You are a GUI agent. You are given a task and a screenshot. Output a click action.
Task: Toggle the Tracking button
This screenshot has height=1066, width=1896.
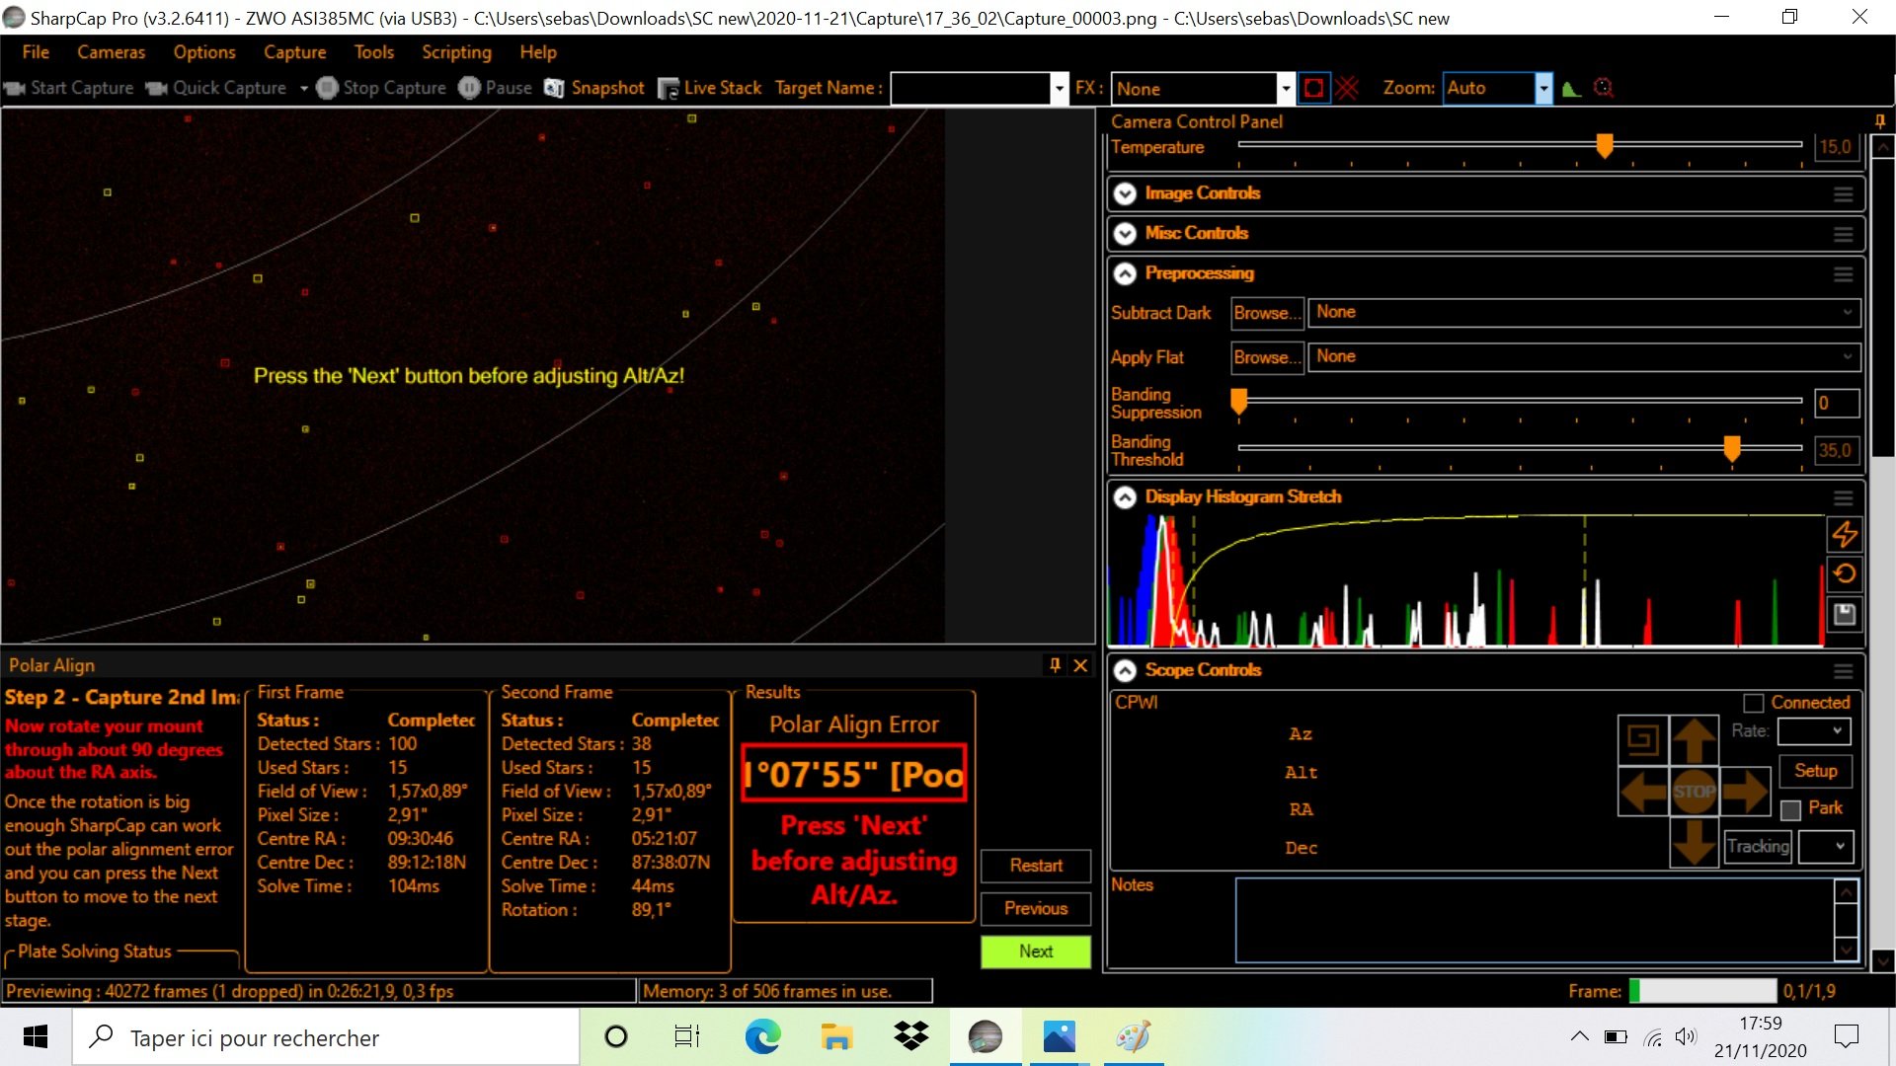tap(1758, 846)
